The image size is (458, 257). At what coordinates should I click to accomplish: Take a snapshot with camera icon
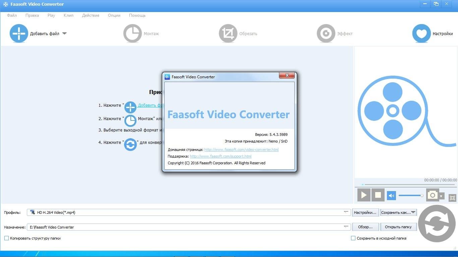coord(433,195)
